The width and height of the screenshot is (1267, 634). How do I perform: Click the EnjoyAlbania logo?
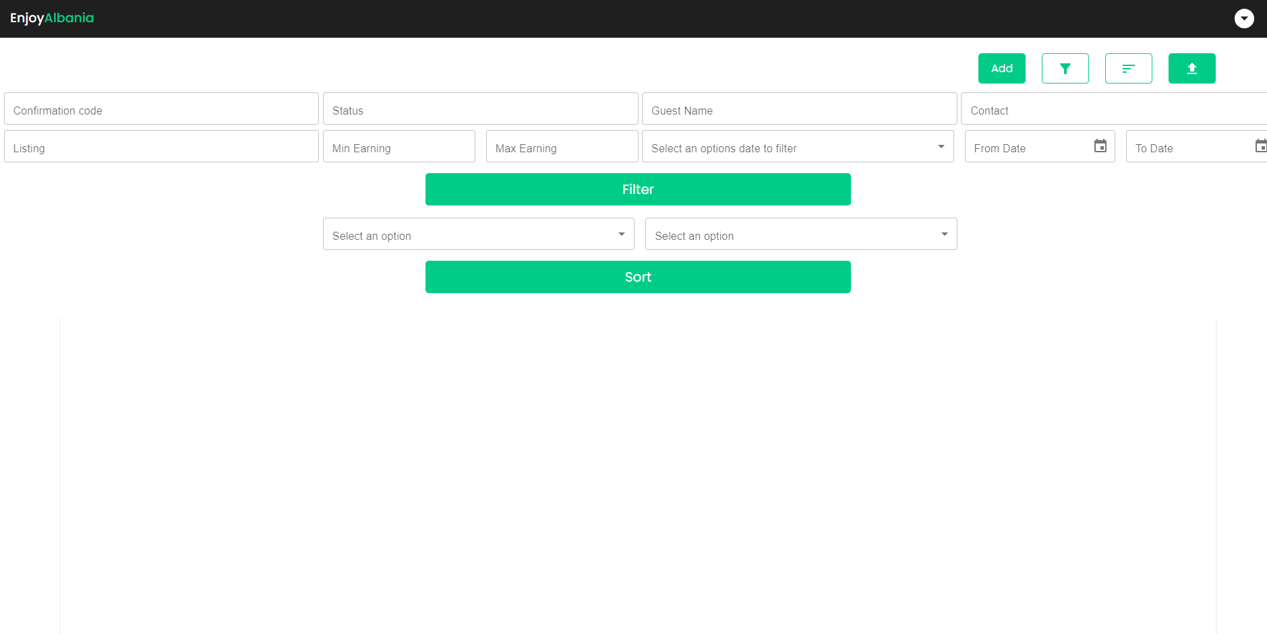click(52, 18)
